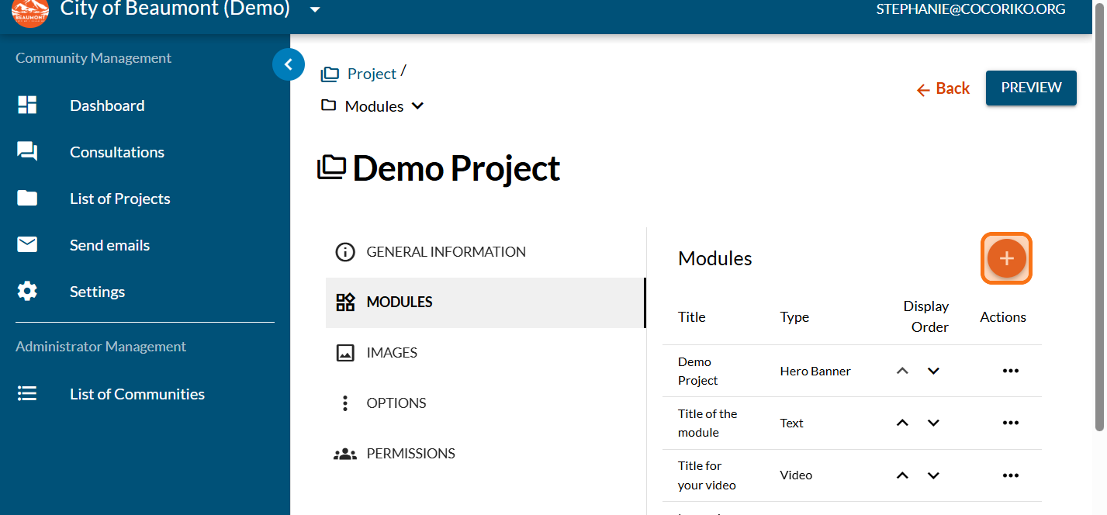Open the Permissions tab
The image size is (1107, 515).
click(x=410, y=454)
